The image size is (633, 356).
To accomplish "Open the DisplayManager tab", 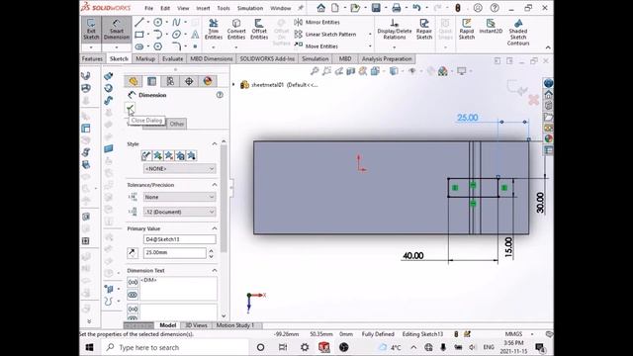I will tap(208, 81).
